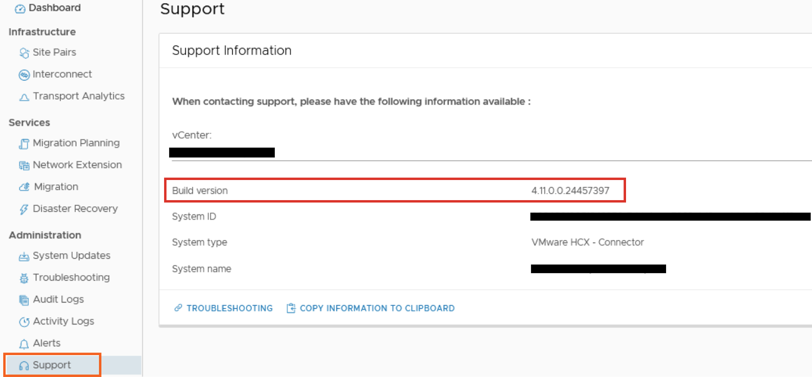
Task: Go to Audit Logs
Action: [58, 299]
